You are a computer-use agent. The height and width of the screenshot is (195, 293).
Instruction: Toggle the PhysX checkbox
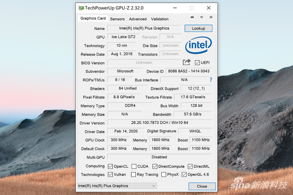coord(164,175)
